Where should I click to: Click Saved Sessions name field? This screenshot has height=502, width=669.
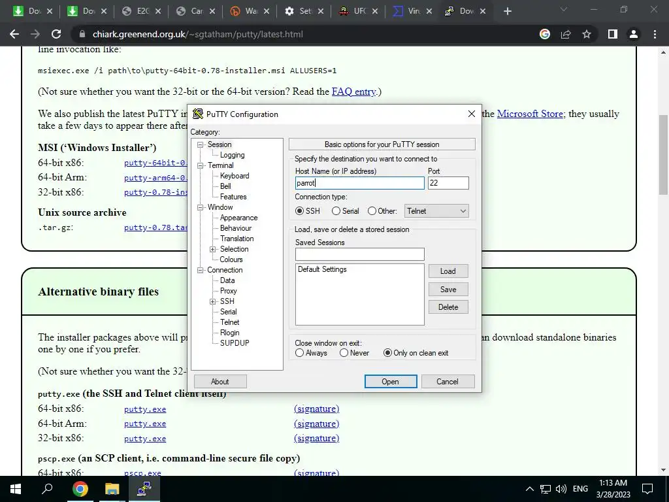[x=360, y=254]
